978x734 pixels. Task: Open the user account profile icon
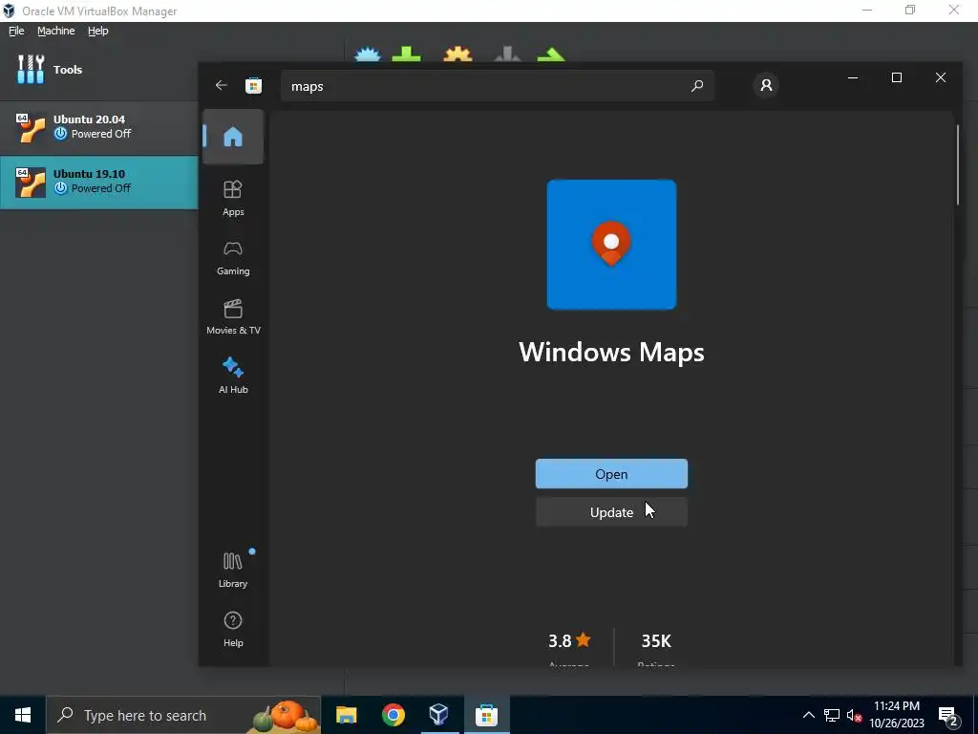[766, 85]
